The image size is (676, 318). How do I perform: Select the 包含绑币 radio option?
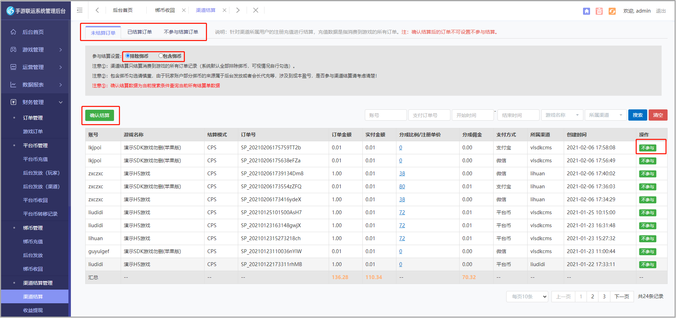coord(161,56)
